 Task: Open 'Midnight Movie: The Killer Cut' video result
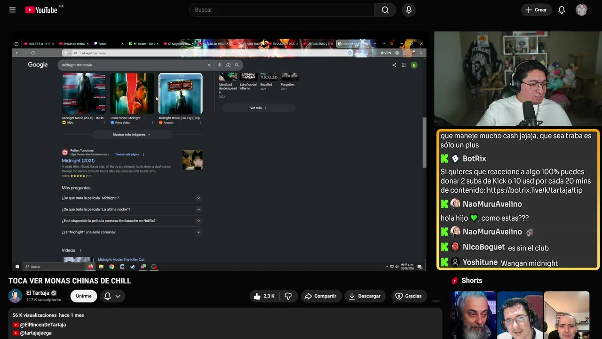click(x=121, y=259)
